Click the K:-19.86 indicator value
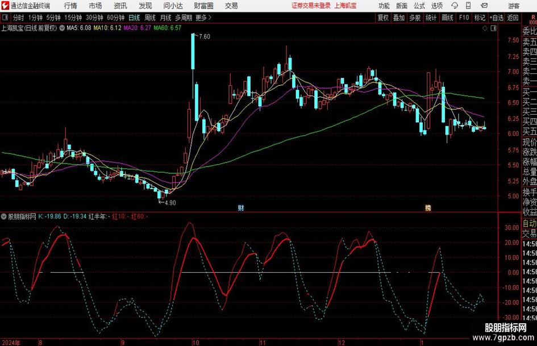 tap(49, 216)
